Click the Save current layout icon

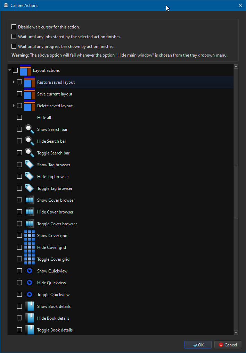30,94
